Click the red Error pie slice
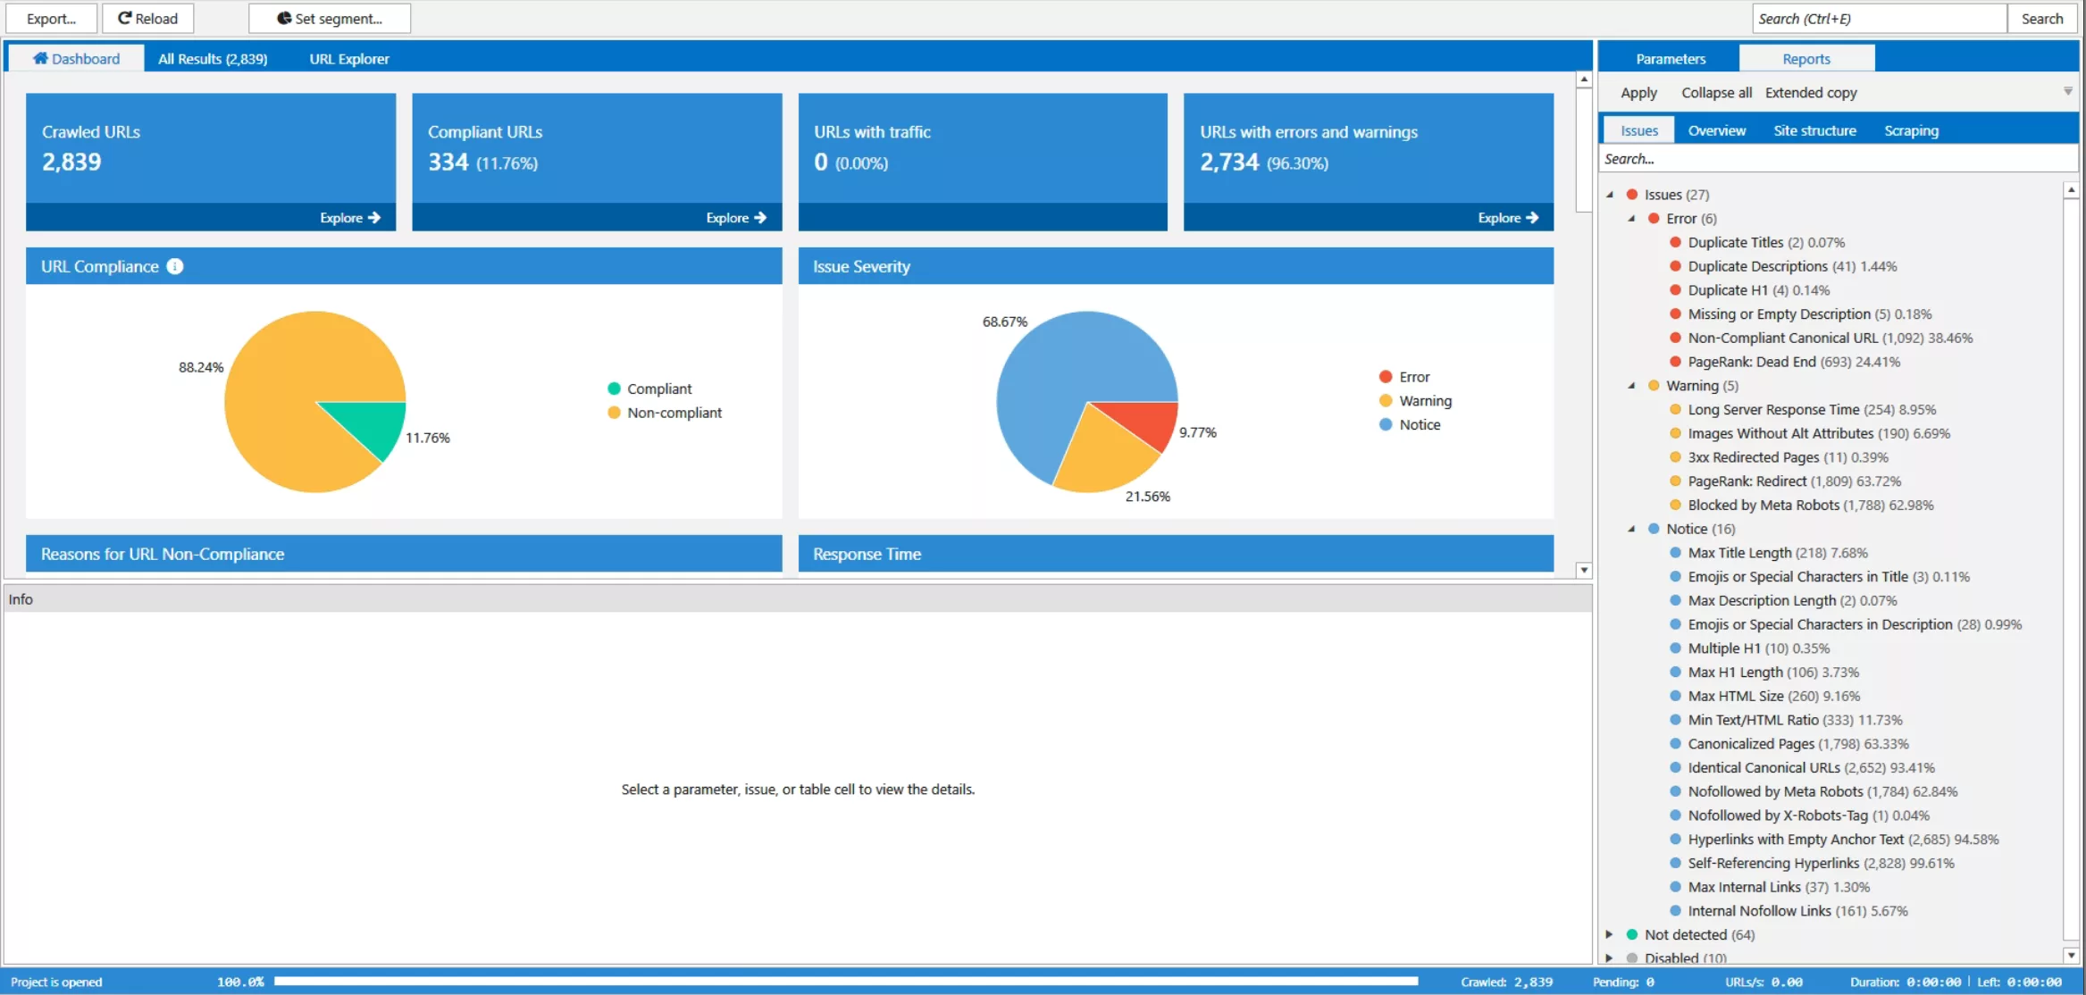The width and height of the screenshot is (2086, 995). pos(1145,422)
